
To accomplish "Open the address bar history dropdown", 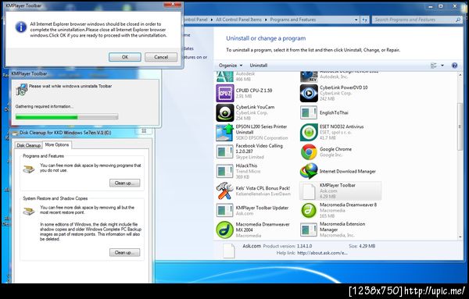I will [356, 20].
